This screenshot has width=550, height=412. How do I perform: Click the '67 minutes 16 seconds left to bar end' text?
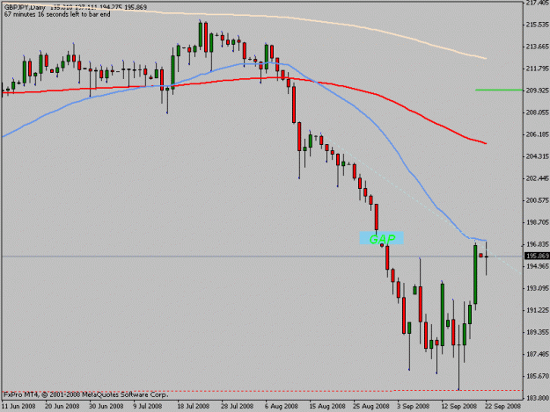[x=57, y=14]
